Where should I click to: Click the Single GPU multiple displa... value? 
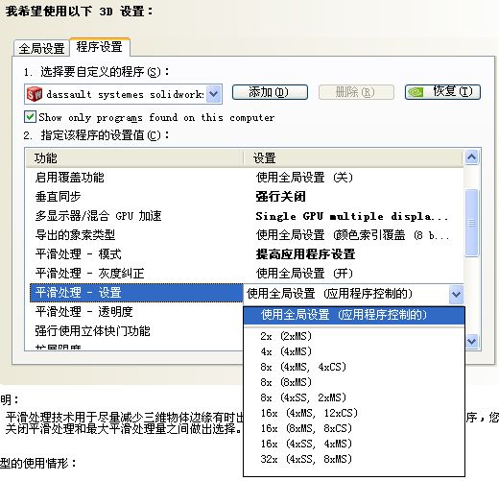pos(352,216)
